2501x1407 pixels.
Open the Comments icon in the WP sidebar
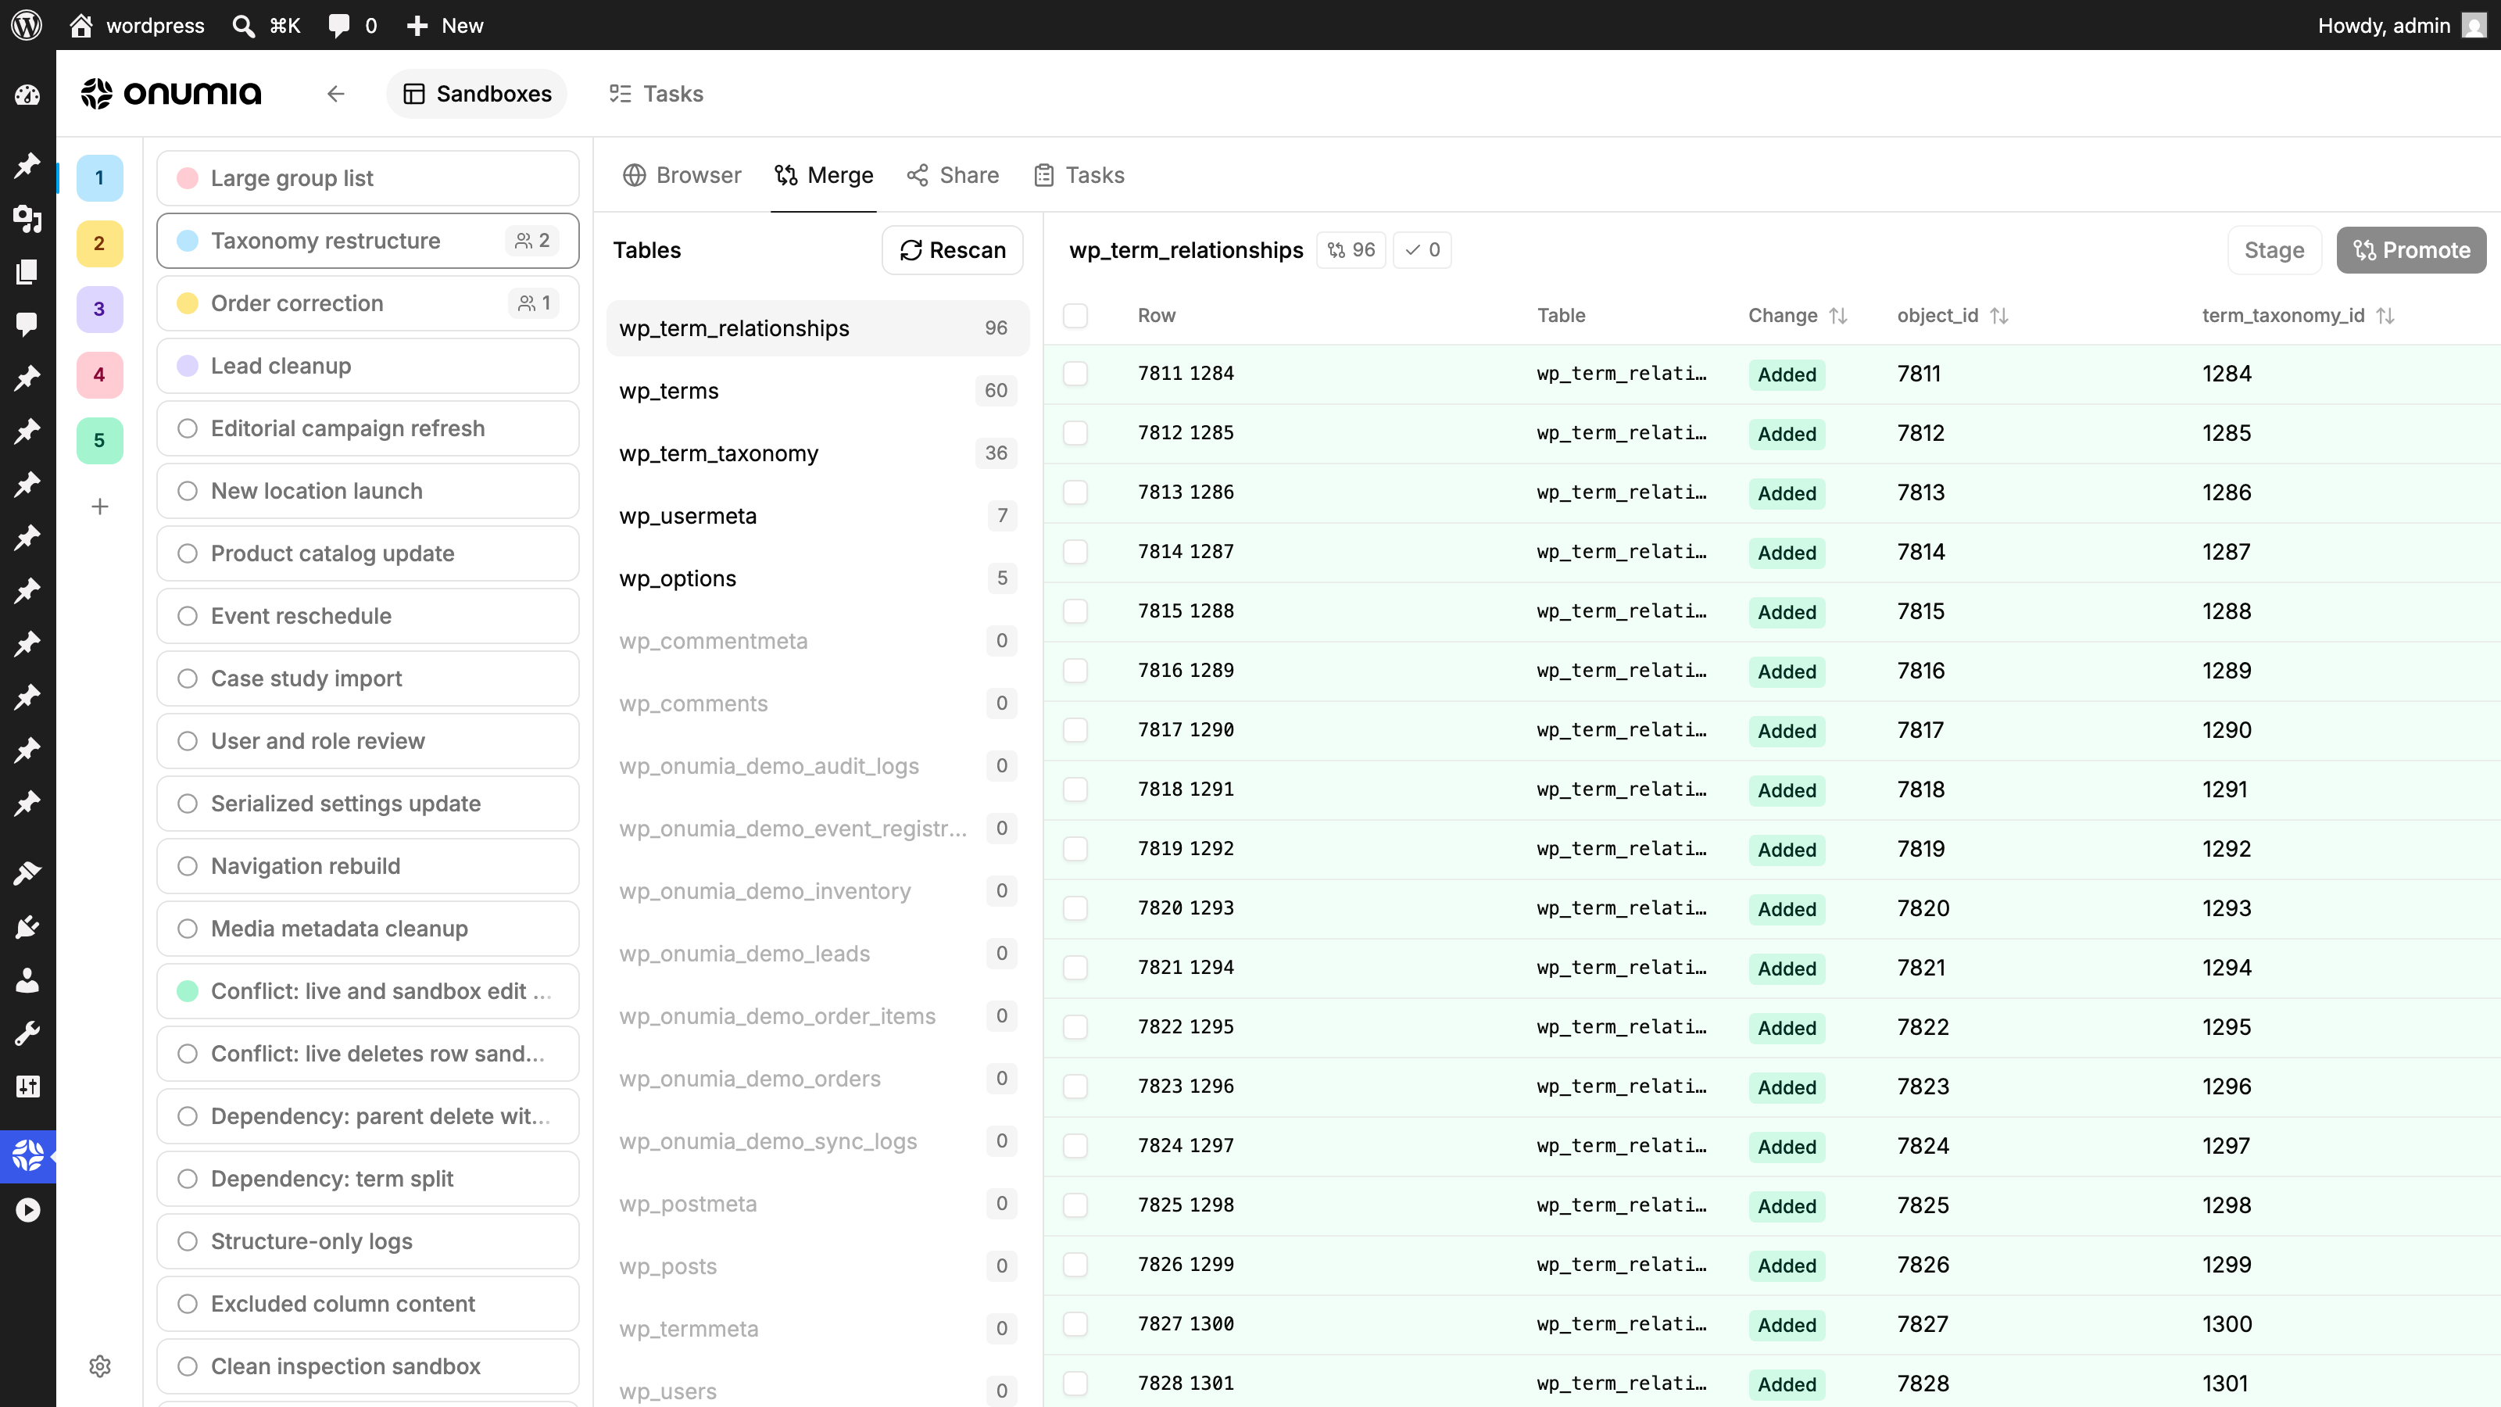pos(27,324)
